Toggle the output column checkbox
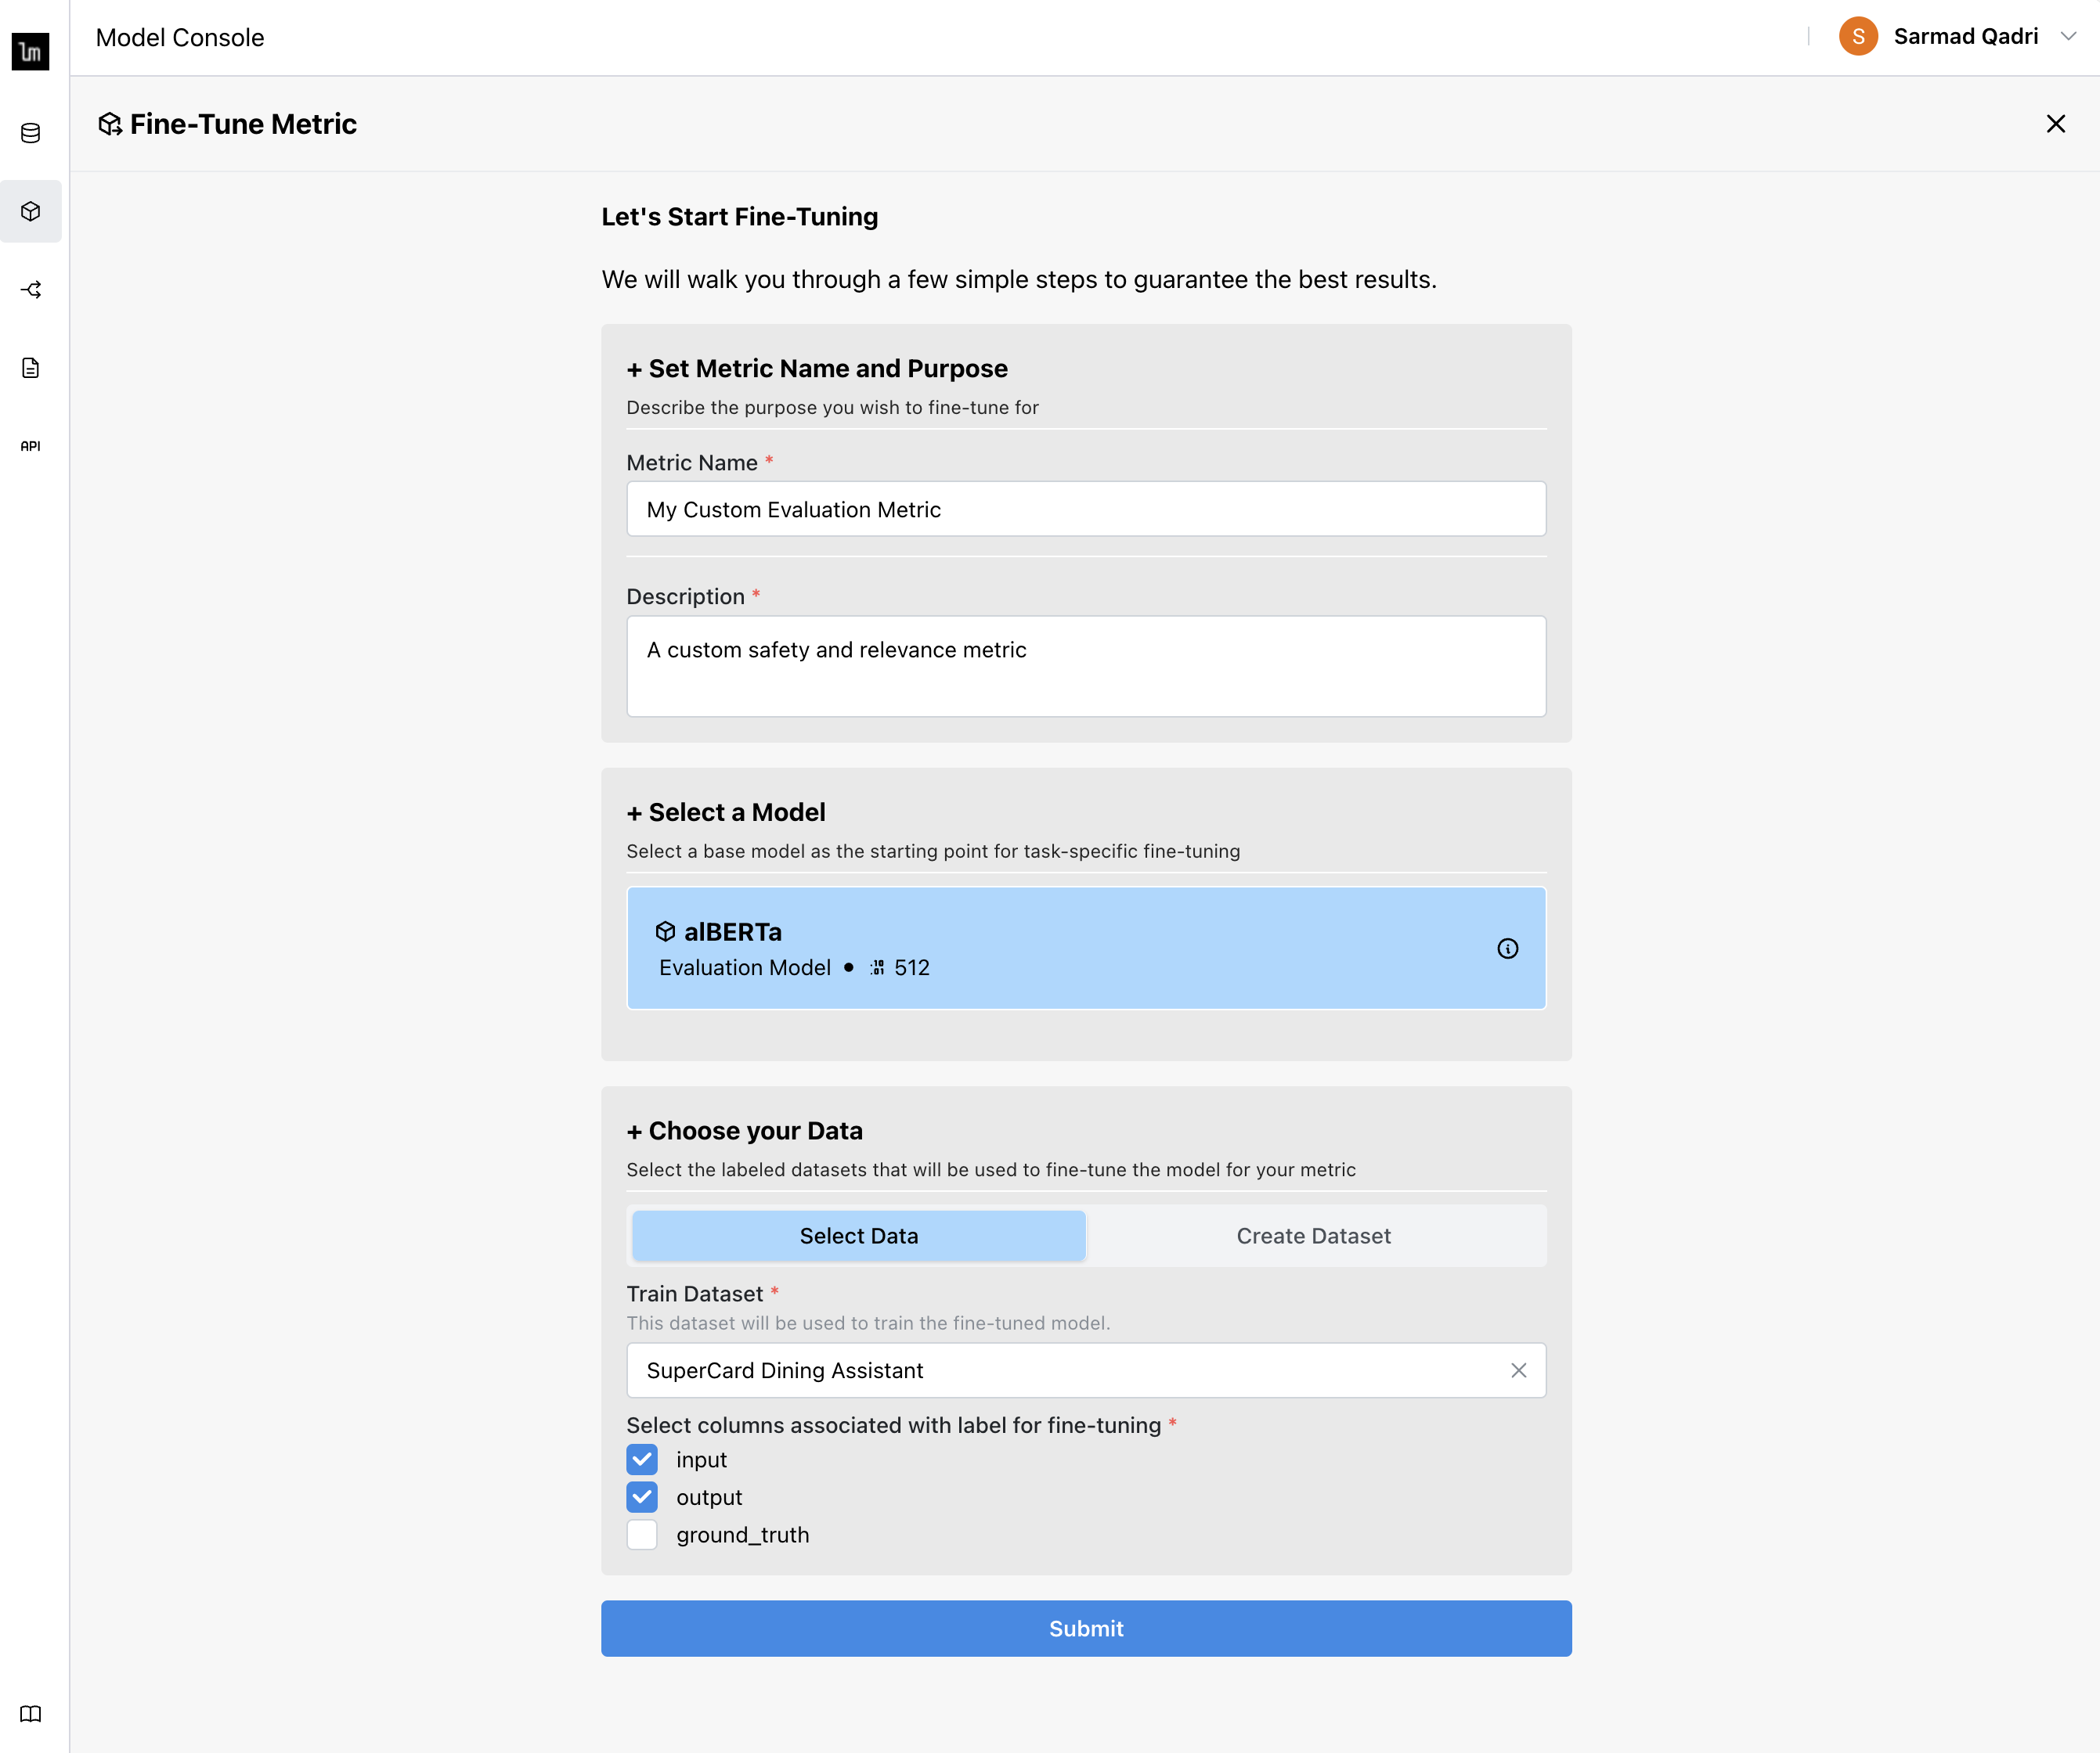2100x1753 pixels. click(644, 1495)
